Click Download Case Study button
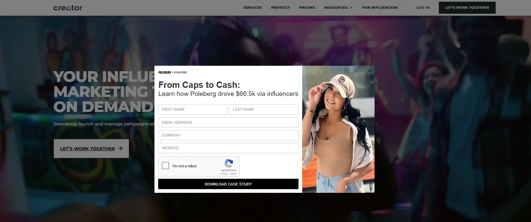 click(228, 184)
